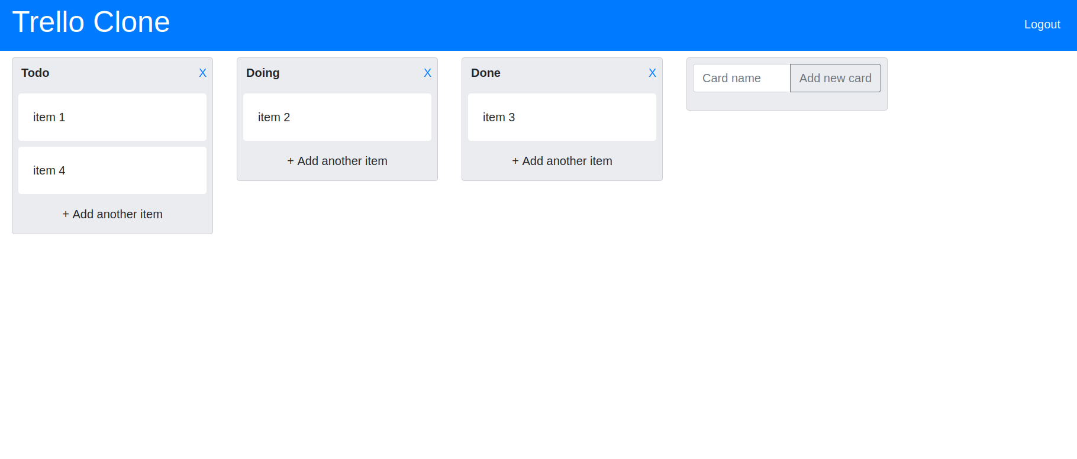
Task: Select the Done list title
Action: click(486, 73)
